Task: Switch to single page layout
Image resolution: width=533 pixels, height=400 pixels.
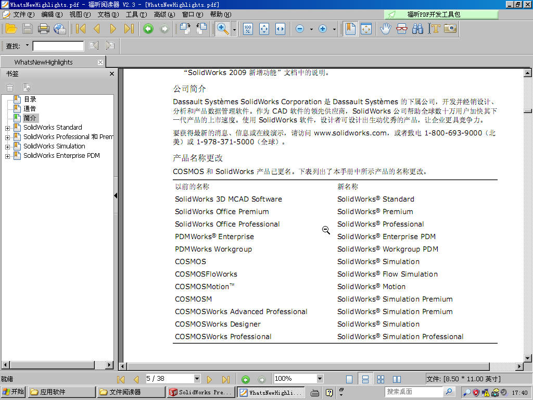Action: coord(349,379)
